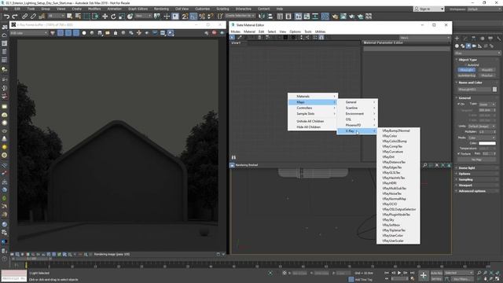Viewport: 503px width, 283px height.
Task: Toggle the On checkbox in General rollout
Action: coord(458,104)
